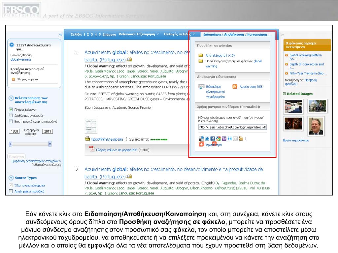Click the permalink URL text field
338x253 pixels.
pyautogui.click(x=232, y=127)
